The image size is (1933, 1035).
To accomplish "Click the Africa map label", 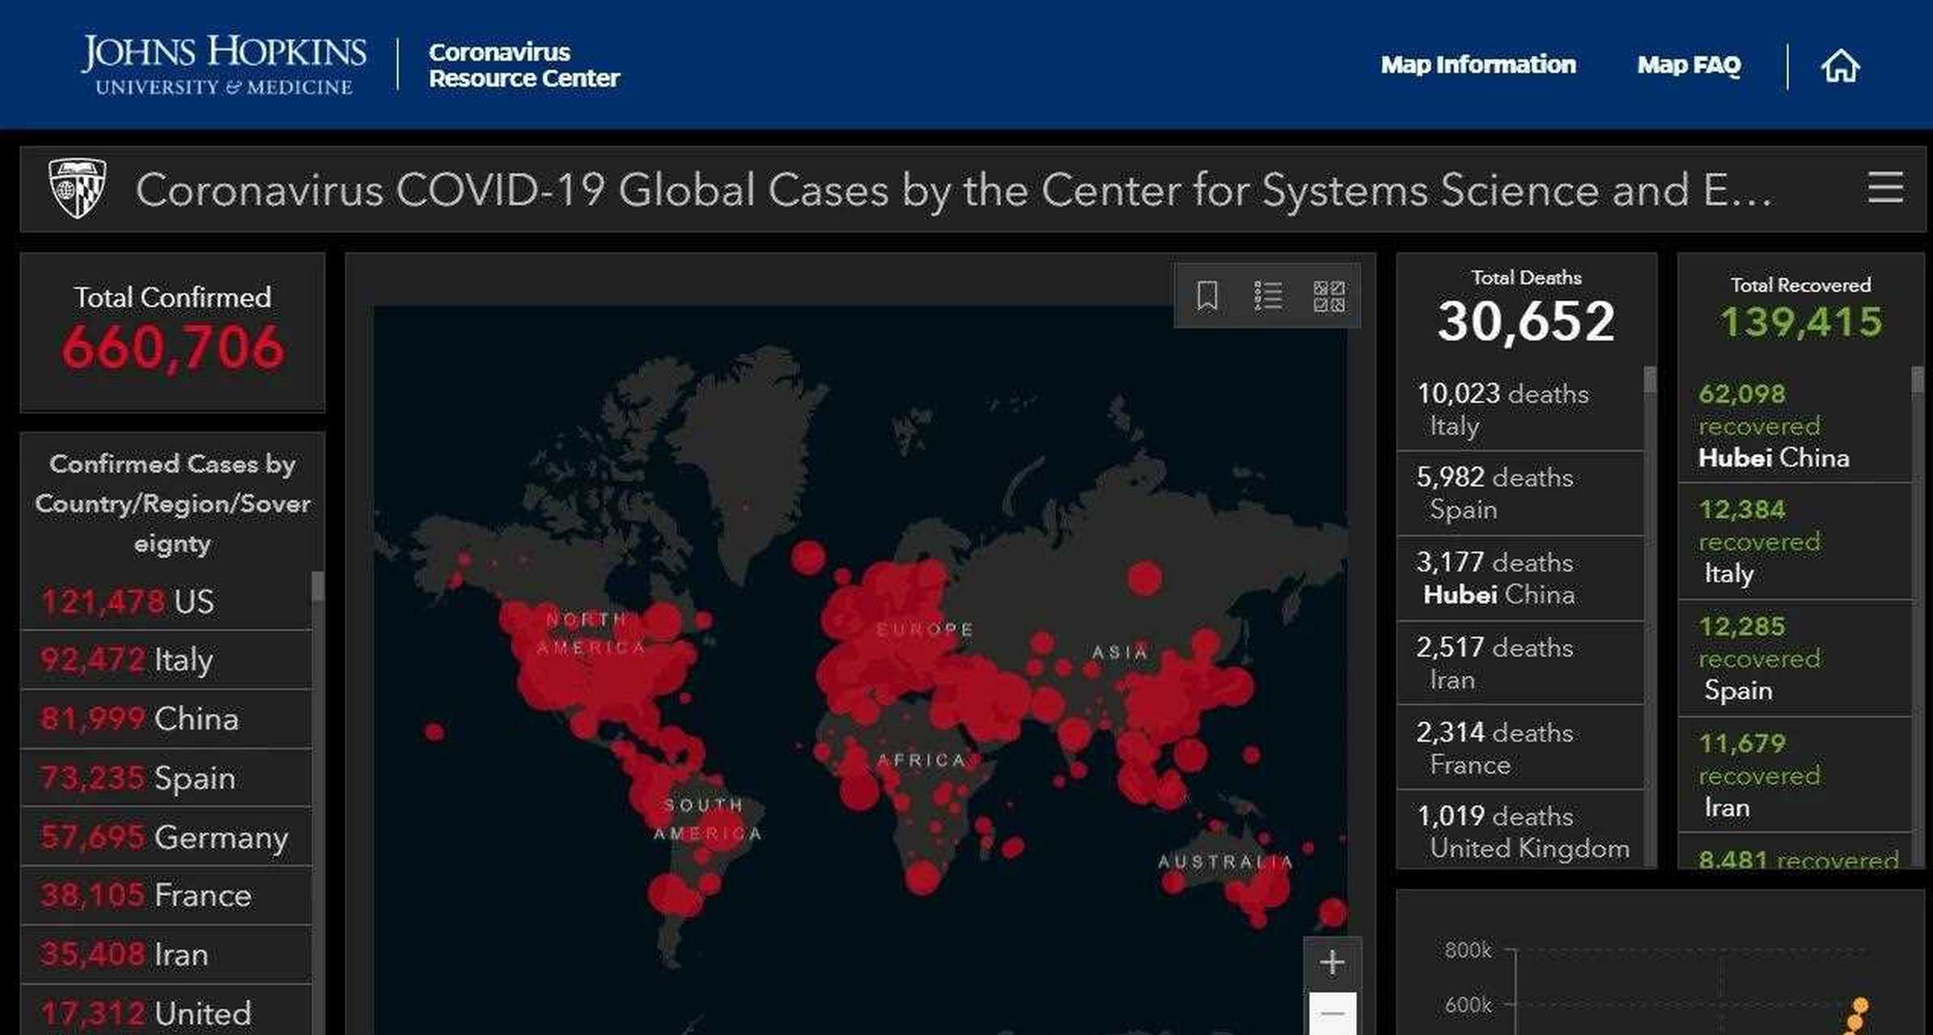I will tap(922, 760).
